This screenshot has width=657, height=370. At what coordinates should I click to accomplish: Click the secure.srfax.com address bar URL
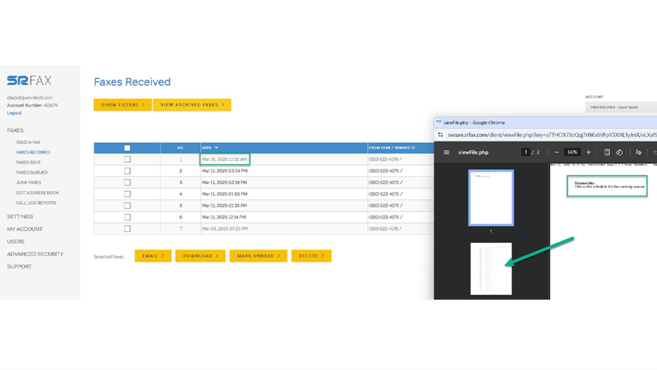pos(552,135)
